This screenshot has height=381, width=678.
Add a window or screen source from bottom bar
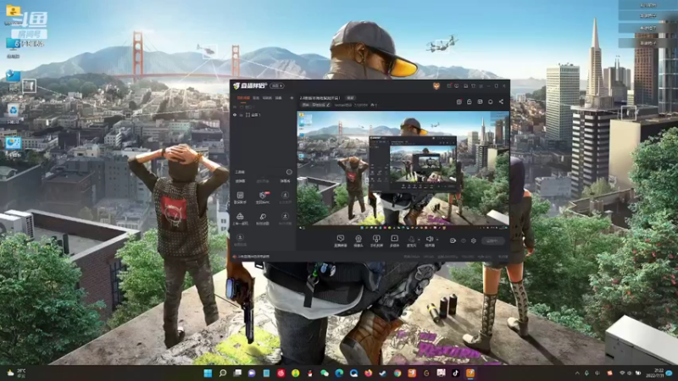(x=341, y=241)
